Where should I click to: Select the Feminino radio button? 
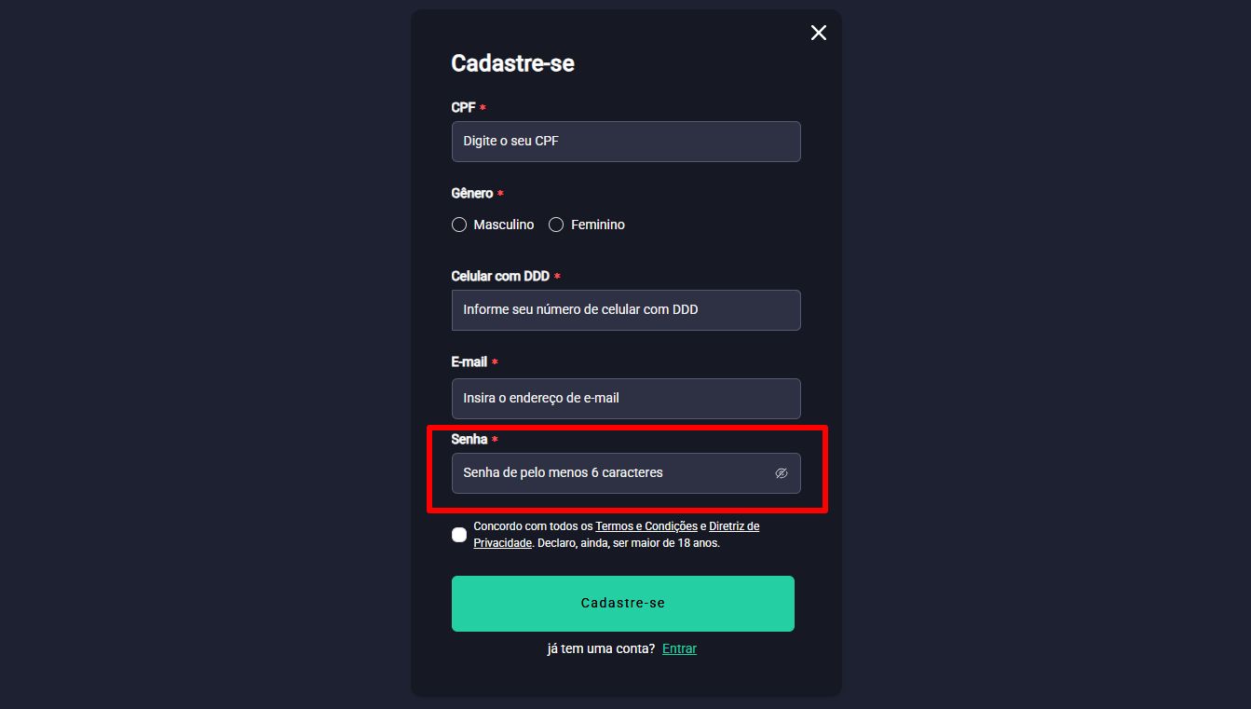click(x=556, y=225)
